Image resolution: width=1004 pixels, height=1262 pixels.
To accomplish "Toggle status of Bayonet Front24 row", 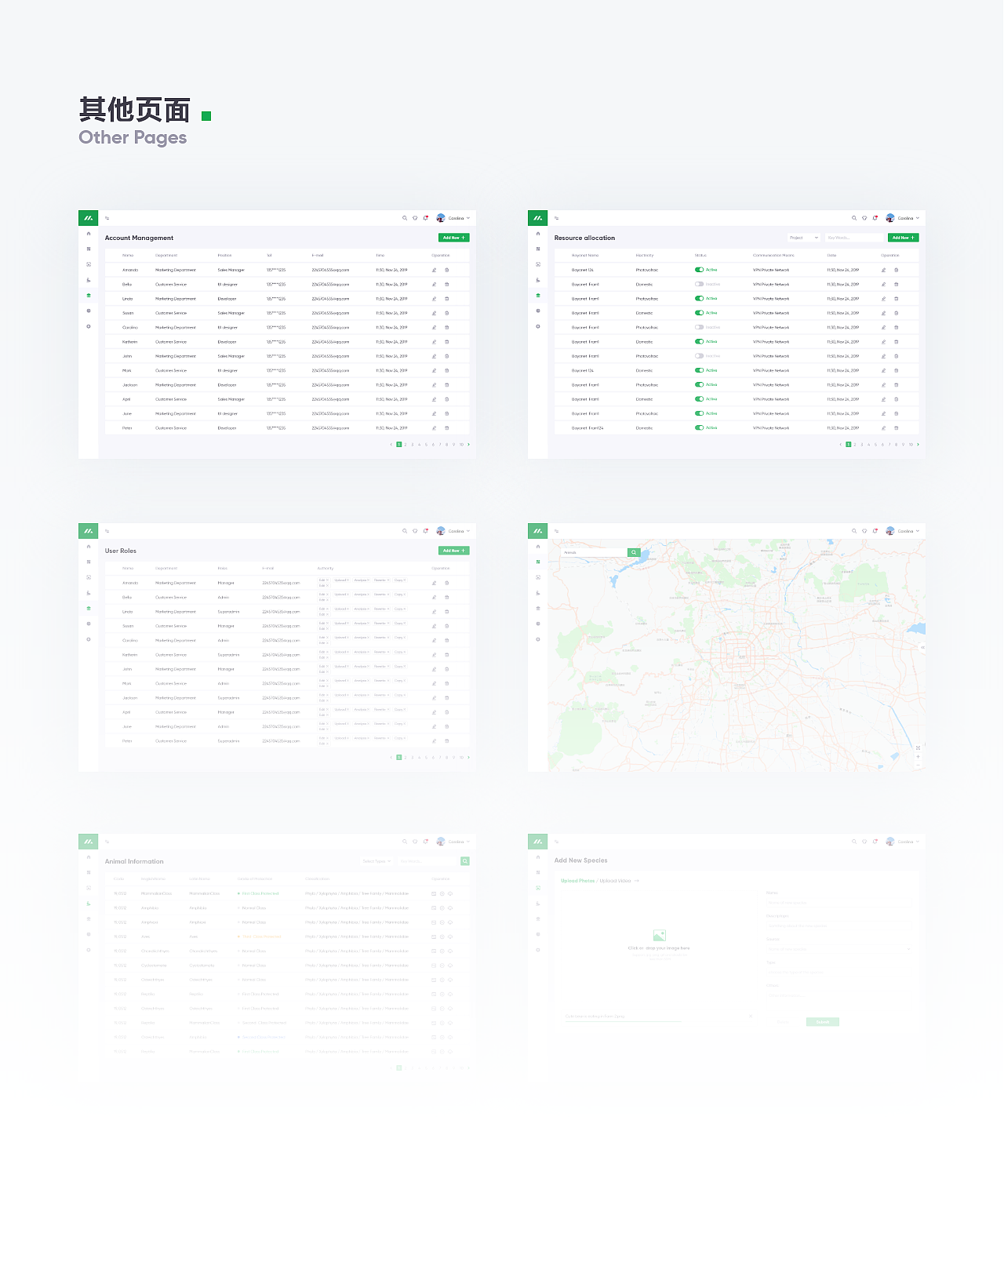I will [x=699, y=428].
